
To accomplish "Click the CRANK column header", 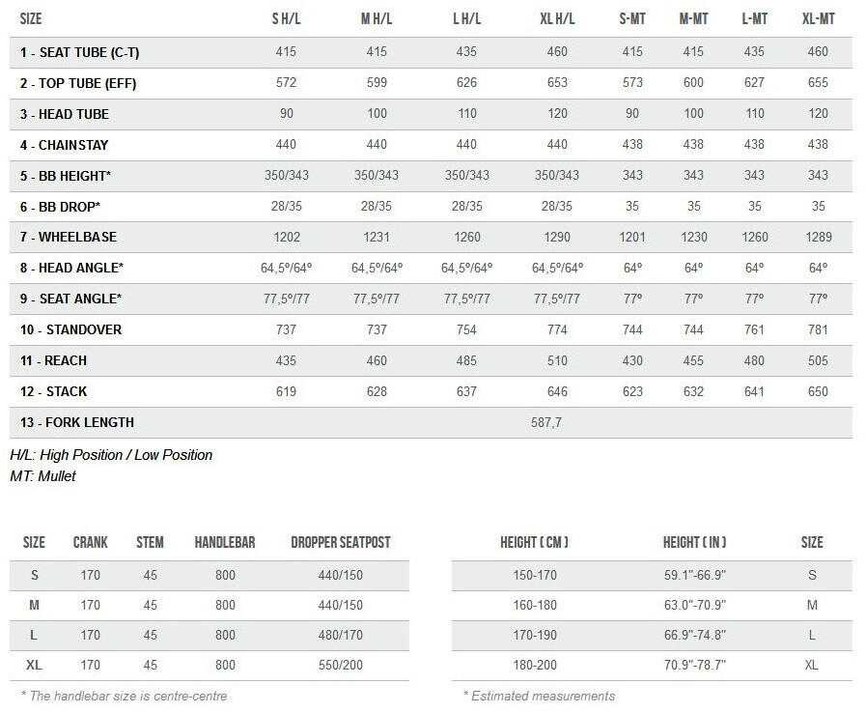I will pos(91,543).
